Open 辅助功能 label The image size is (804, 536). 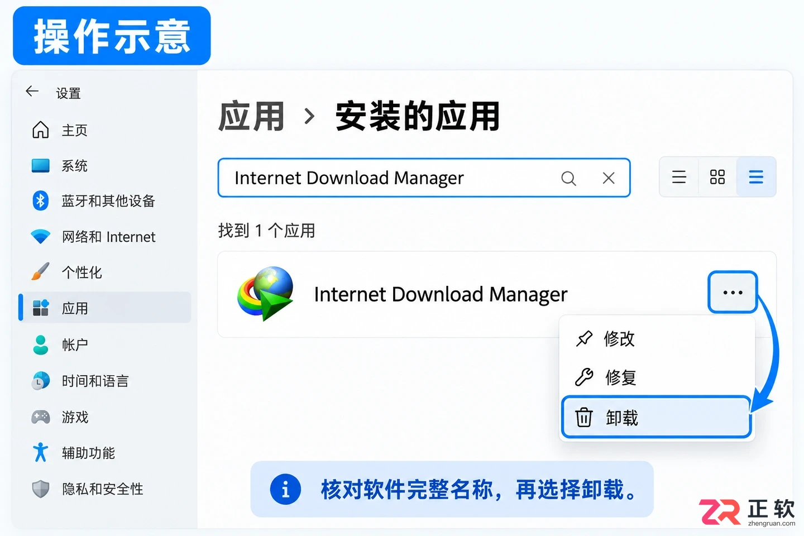[x=88, y=453]
